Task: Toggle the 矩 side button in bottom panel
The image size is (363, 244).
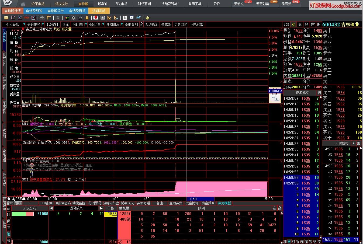Action: coord(9,234)
